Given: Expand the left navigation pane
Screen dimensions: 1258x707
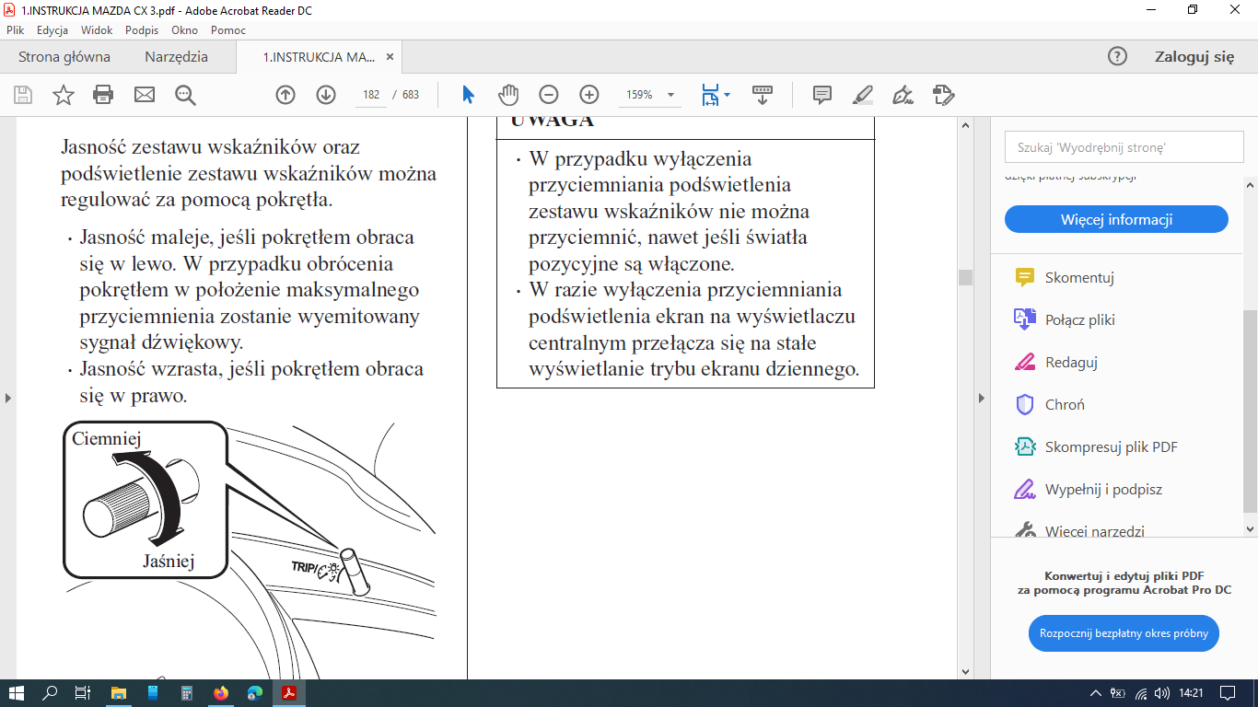Looking at the screenshot, I should point(8,398).
